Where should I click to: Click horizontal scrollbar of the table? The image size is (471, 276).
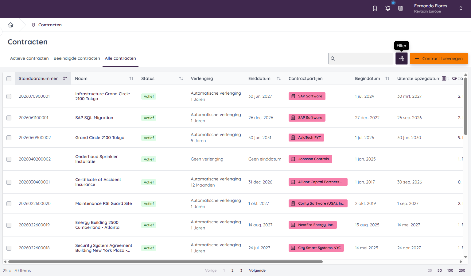click(x=165, y=262)
